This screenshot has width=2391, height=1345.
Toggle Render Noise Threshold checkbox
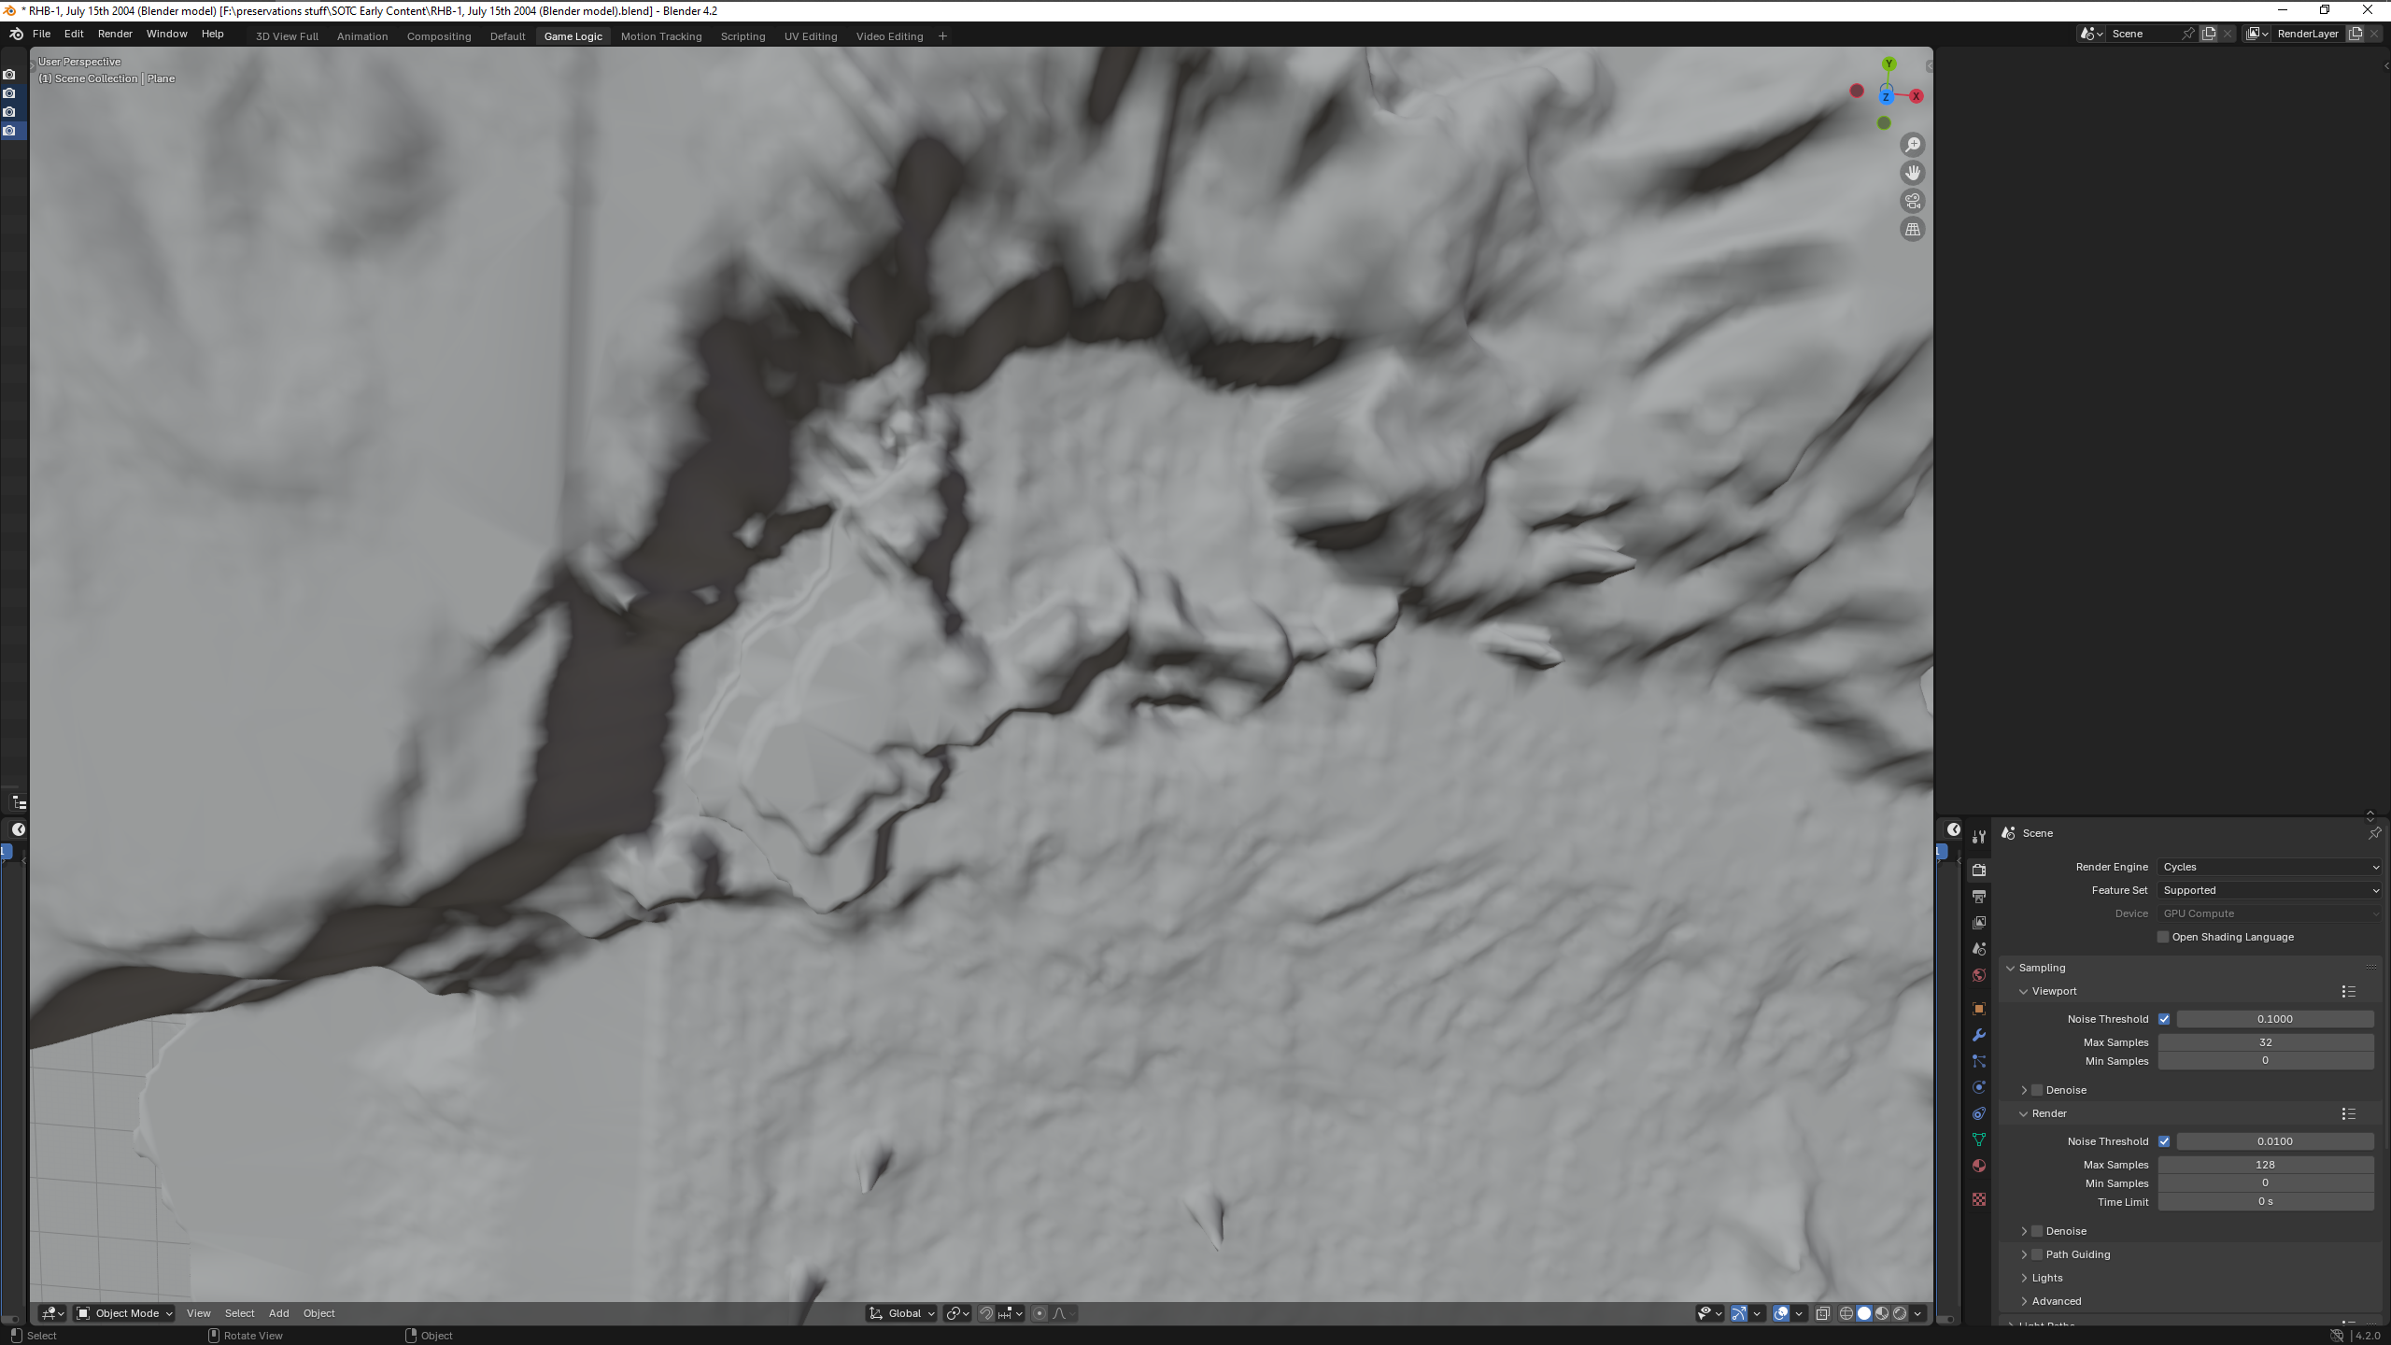(2164, 1141)
